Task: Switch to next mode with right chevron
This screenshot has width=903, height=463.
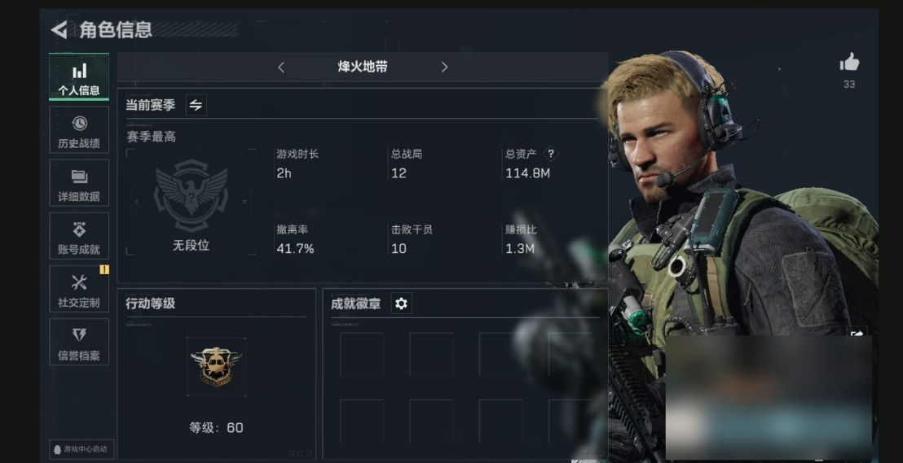Action: click(444, 68)
